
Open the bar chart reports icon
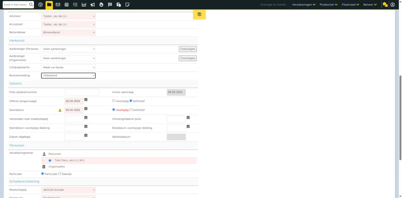tap(84, 5)
